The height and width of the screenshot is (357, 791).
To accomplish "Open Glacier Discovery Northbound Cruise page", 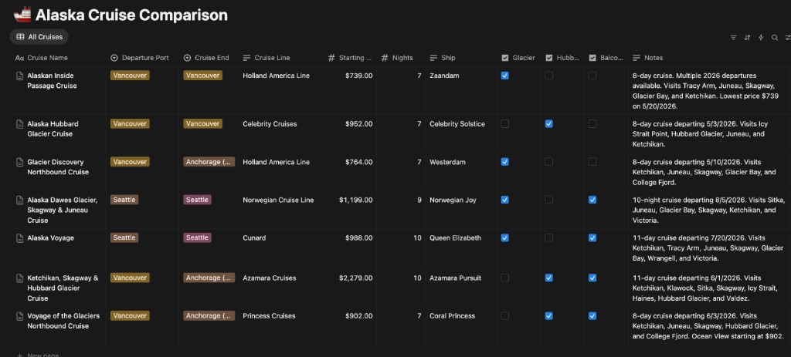I will pos(58,167).
